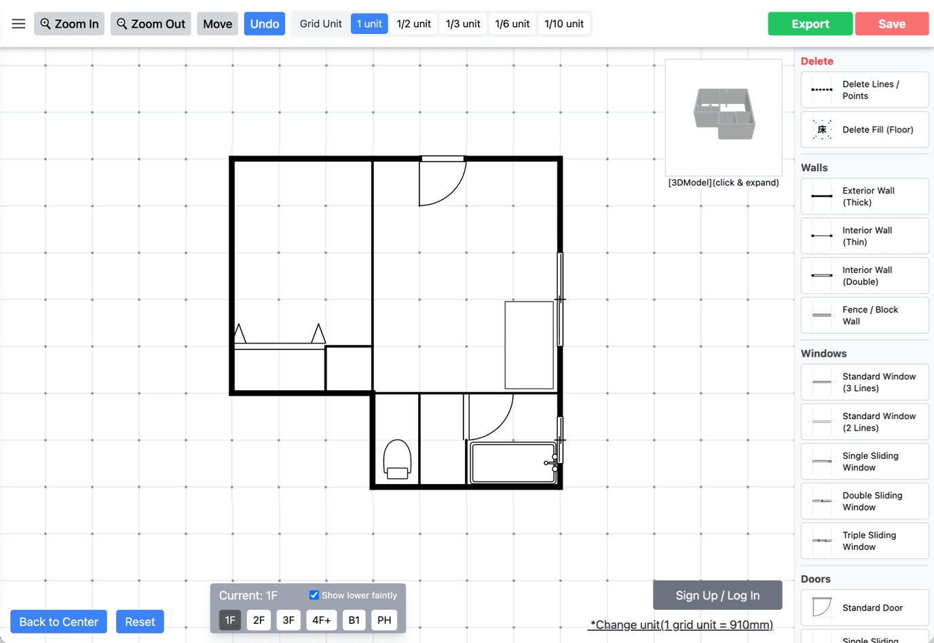Open the change unit link
Viewport: 934px width, 643px height.
point(680,624)
